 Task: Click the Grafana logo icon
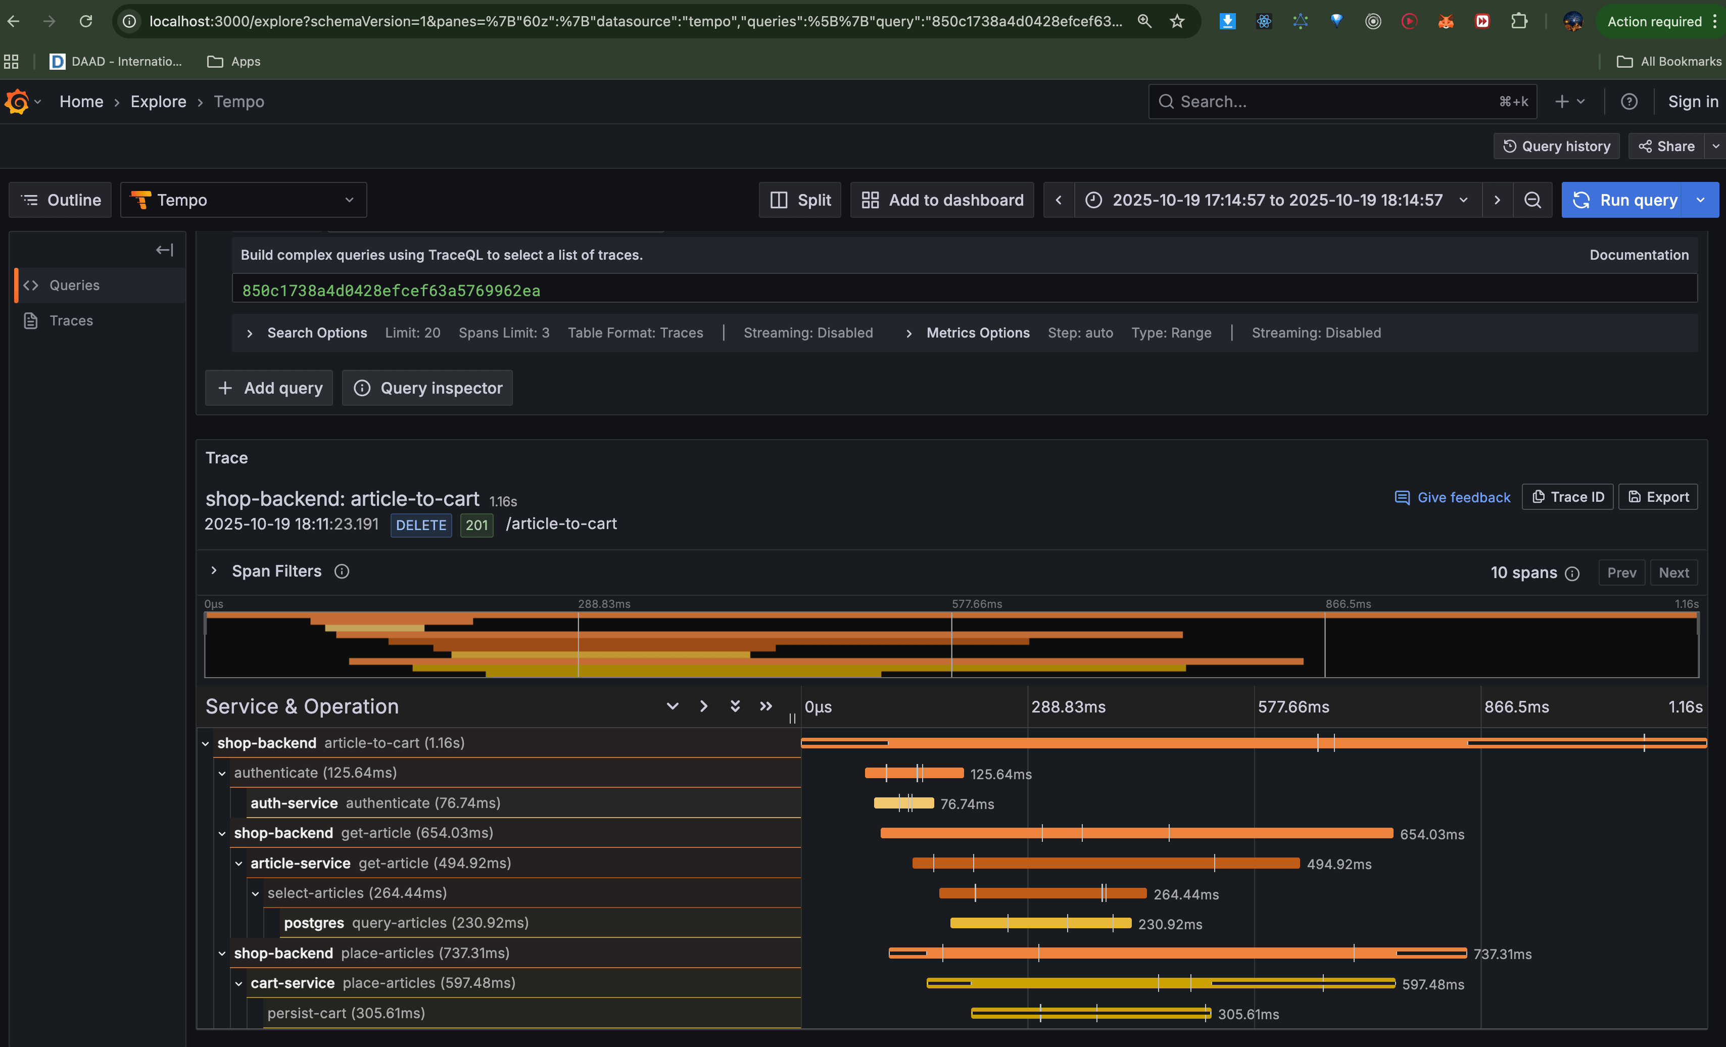(17, 102)
